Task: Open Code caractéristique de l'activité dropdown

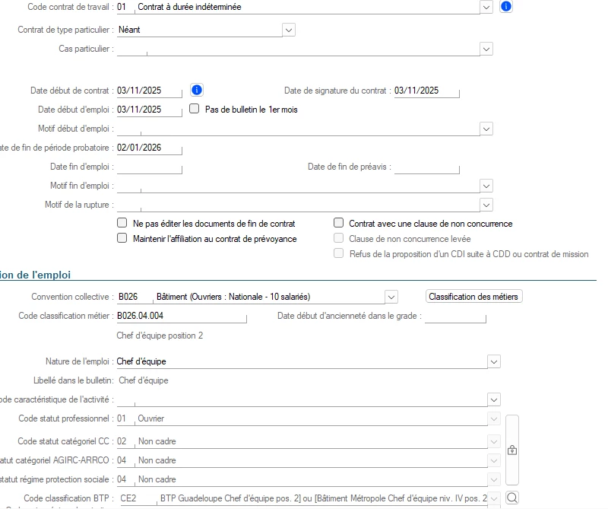Action: tap(494, 400)
